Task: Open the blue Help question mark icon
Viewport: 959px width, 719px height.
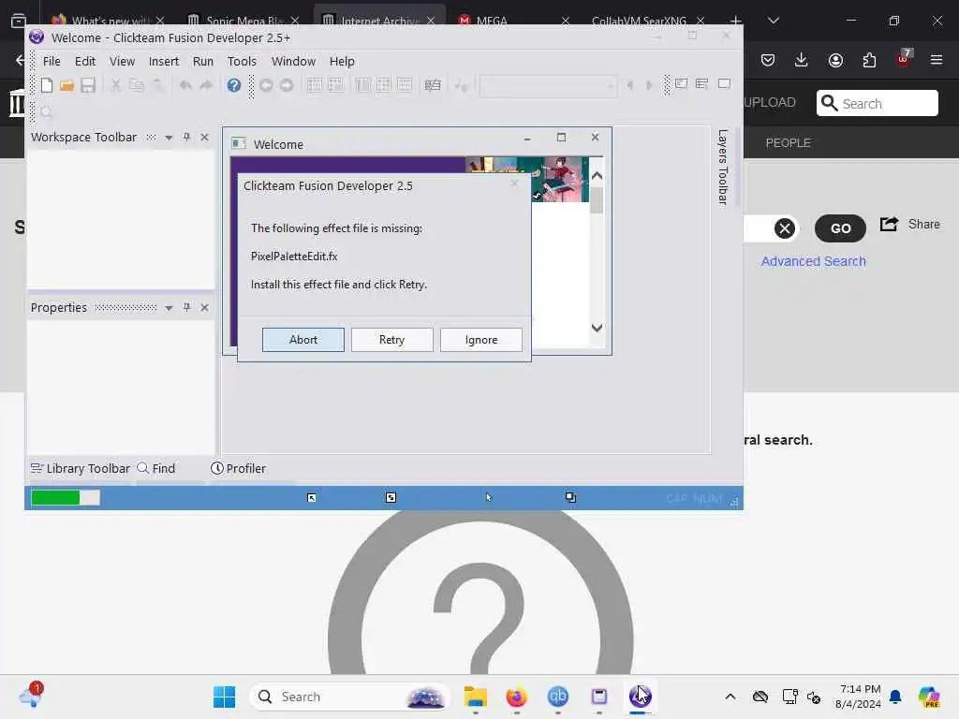Action: pos(233,85)
